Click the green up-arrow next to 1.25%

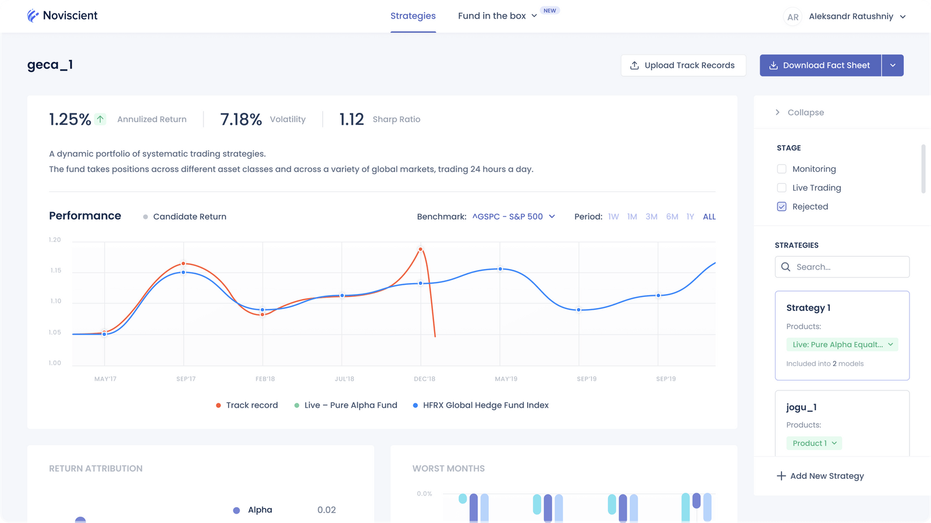(x=101, y=119)
